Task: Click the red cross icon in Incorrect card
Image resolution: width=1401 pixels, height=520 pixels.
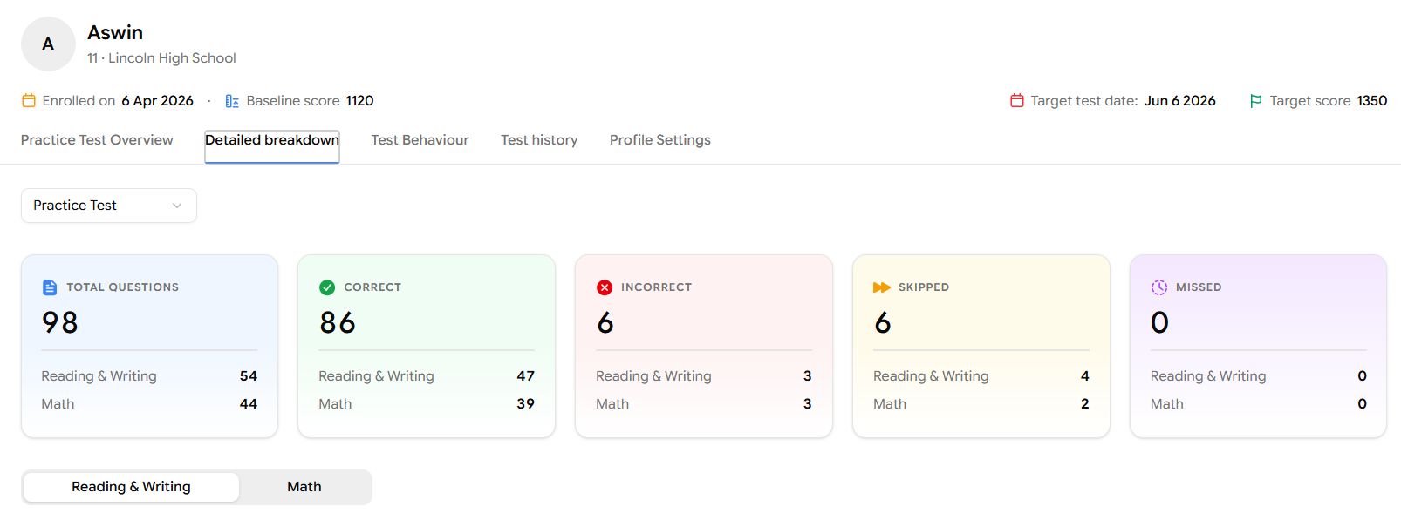Action: pos(605,287)
